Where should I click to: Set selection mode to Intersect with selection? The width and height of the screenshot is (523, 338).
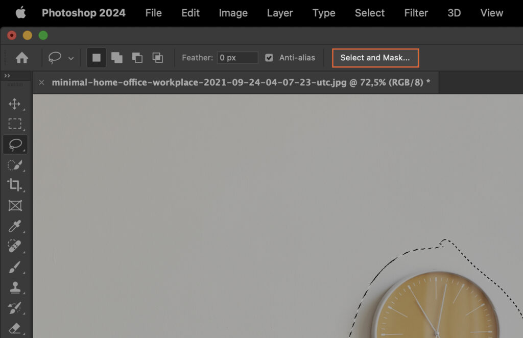158,58
